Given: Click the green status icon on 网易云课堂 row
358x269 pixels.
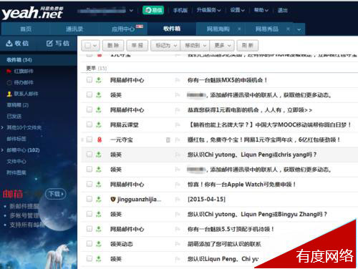Looking at the screenshot, I should (99, 124).
